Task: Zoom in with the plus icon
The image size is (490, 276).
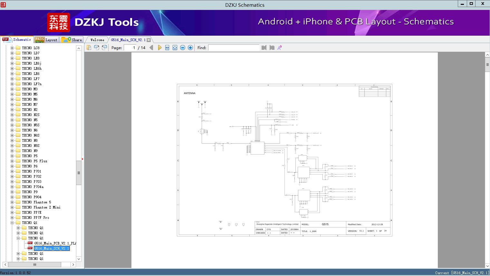Action: (190, 48)
